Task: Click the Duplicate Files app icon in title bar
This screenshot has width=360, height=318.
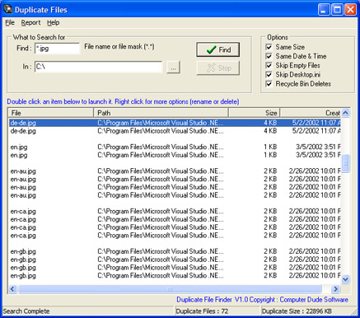Action: click(7, 9)
